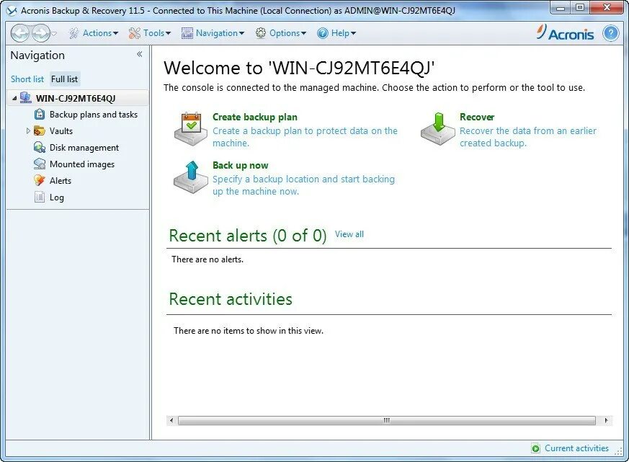Screen dimensions: 629x462
Task: Click the window title bar application icon
Action: 12,11
